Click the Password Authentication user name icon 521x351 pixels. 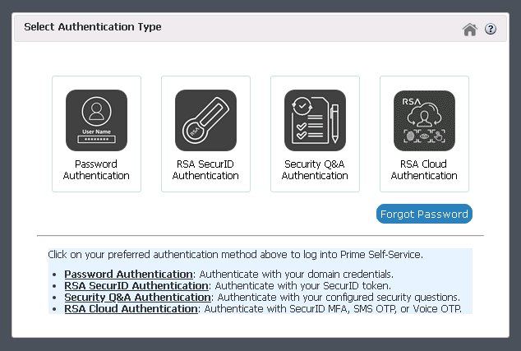[96, 120]
